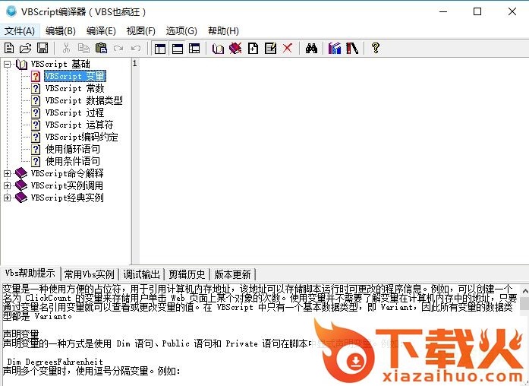
Task: Switch to the 剪辑历史 tab
Action: tap(187, 274)
